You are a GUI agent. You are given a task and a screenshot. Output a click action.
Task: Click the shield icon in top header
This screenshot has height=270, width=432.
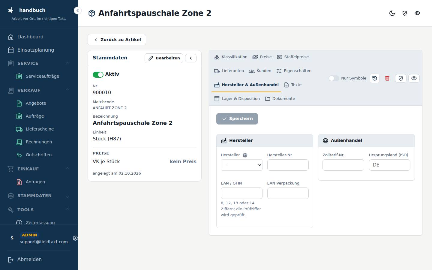click(405, 13)
